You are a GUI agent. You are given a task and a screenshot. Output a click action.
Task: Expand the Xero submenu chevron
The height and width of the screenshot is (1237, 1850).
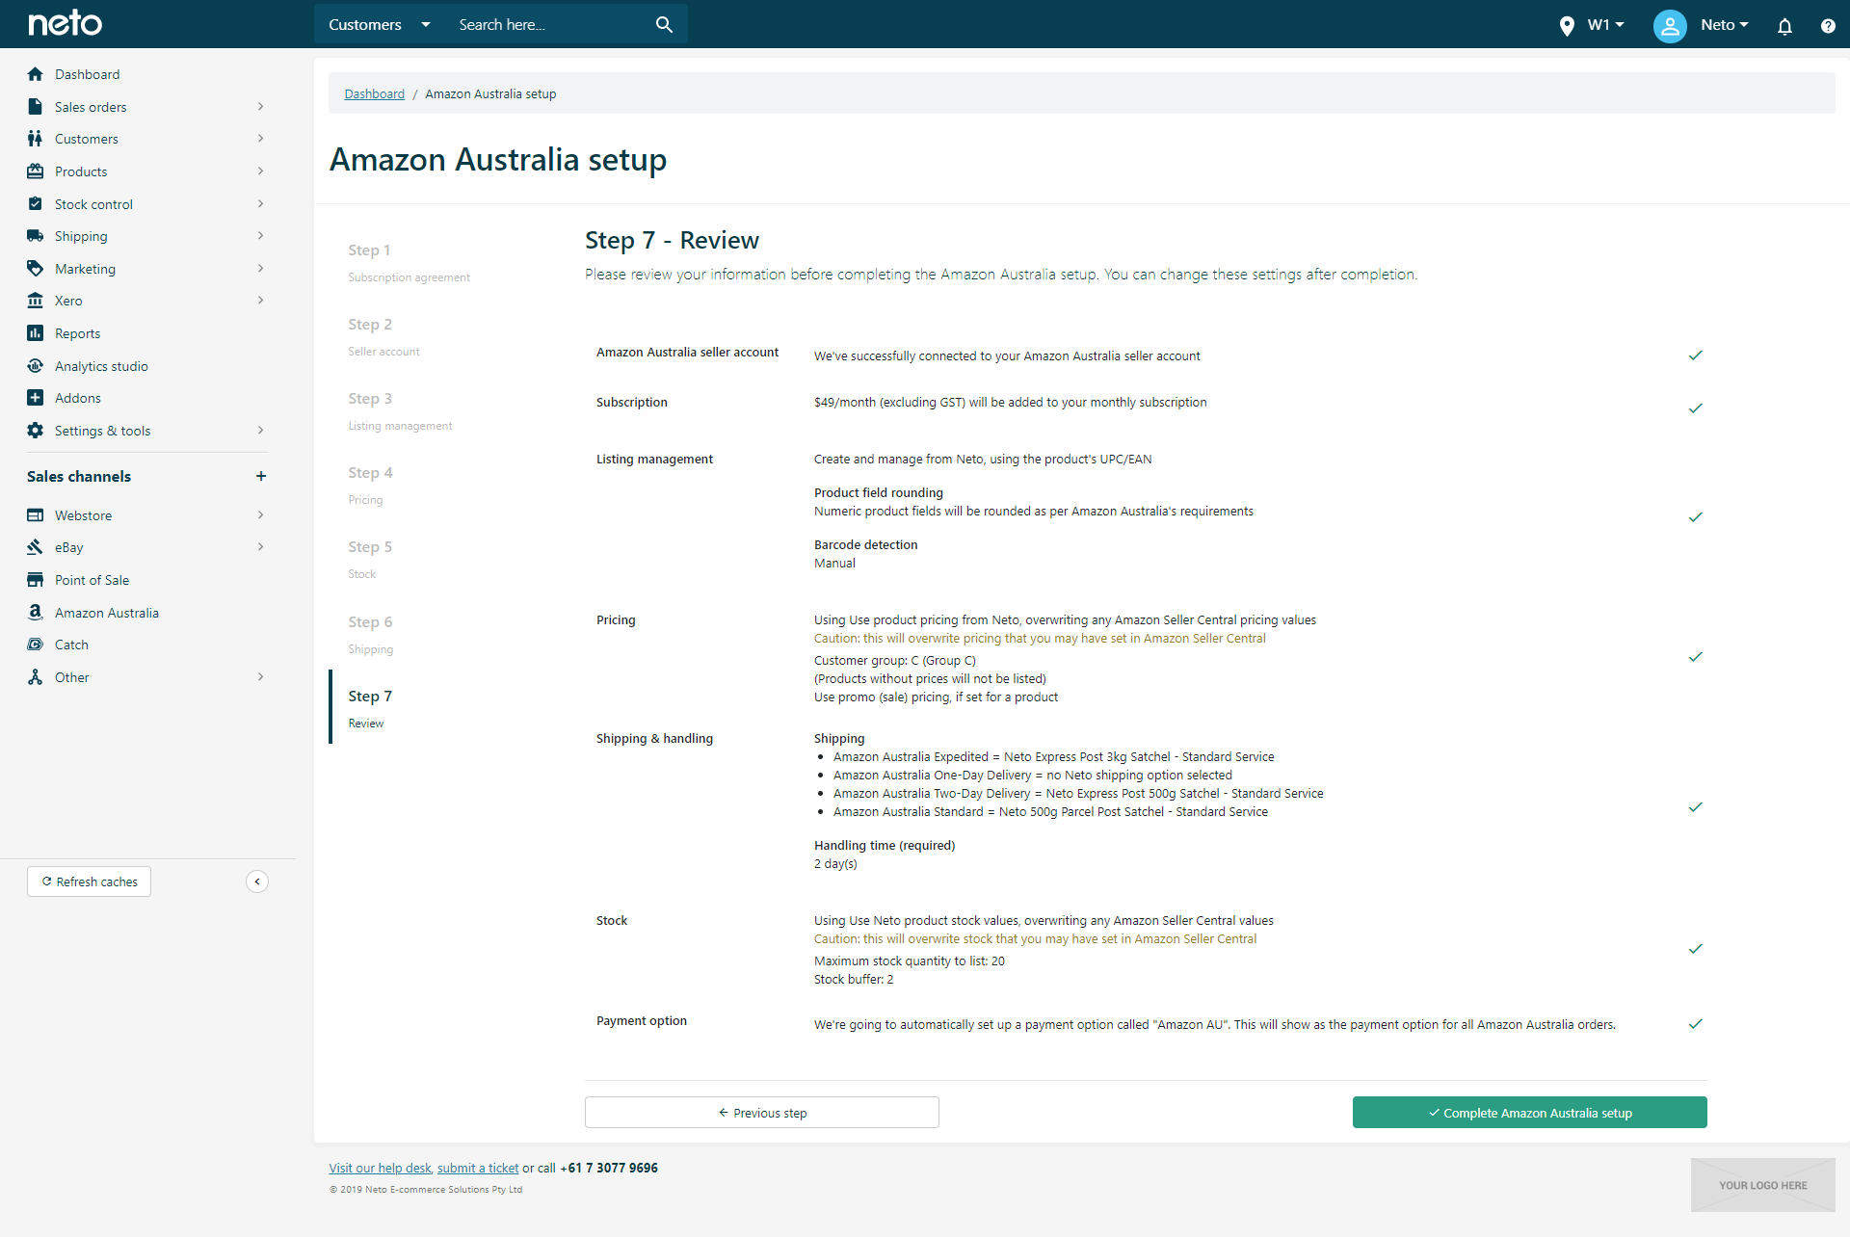(261, 301)
